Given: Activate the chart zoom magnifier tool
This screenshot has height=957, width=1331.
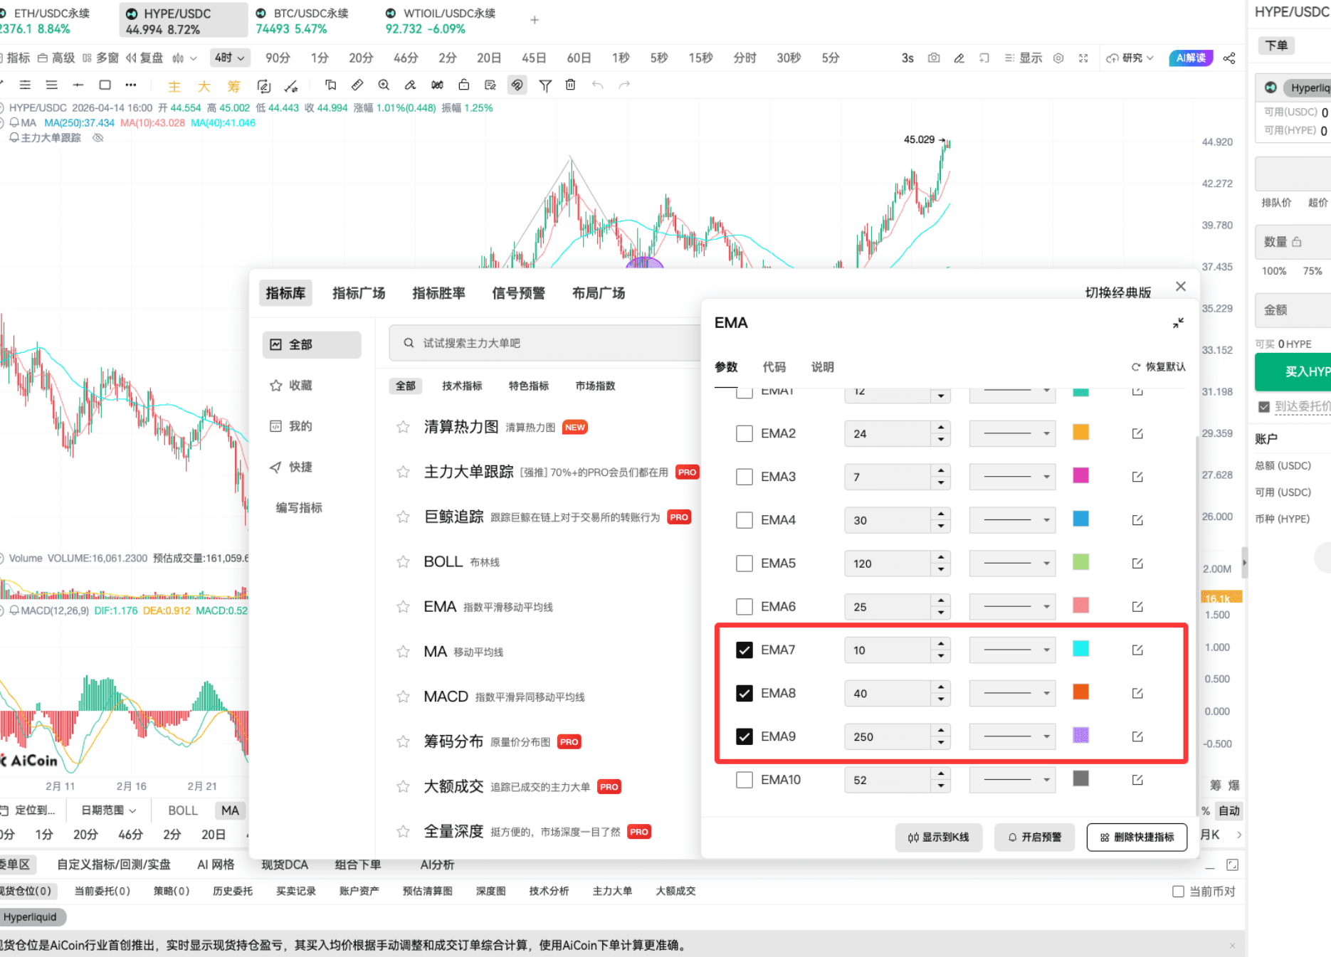Looking at the screenshot, I should pyautogui.click(x=384, y=85).
